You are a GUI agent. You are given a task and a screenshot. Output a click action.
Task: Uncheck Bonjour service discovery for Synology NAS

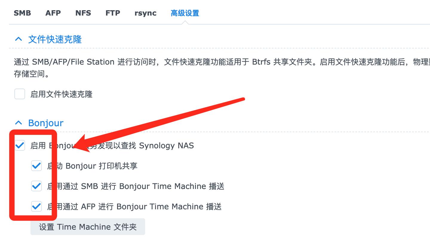[x=20, y=146]
